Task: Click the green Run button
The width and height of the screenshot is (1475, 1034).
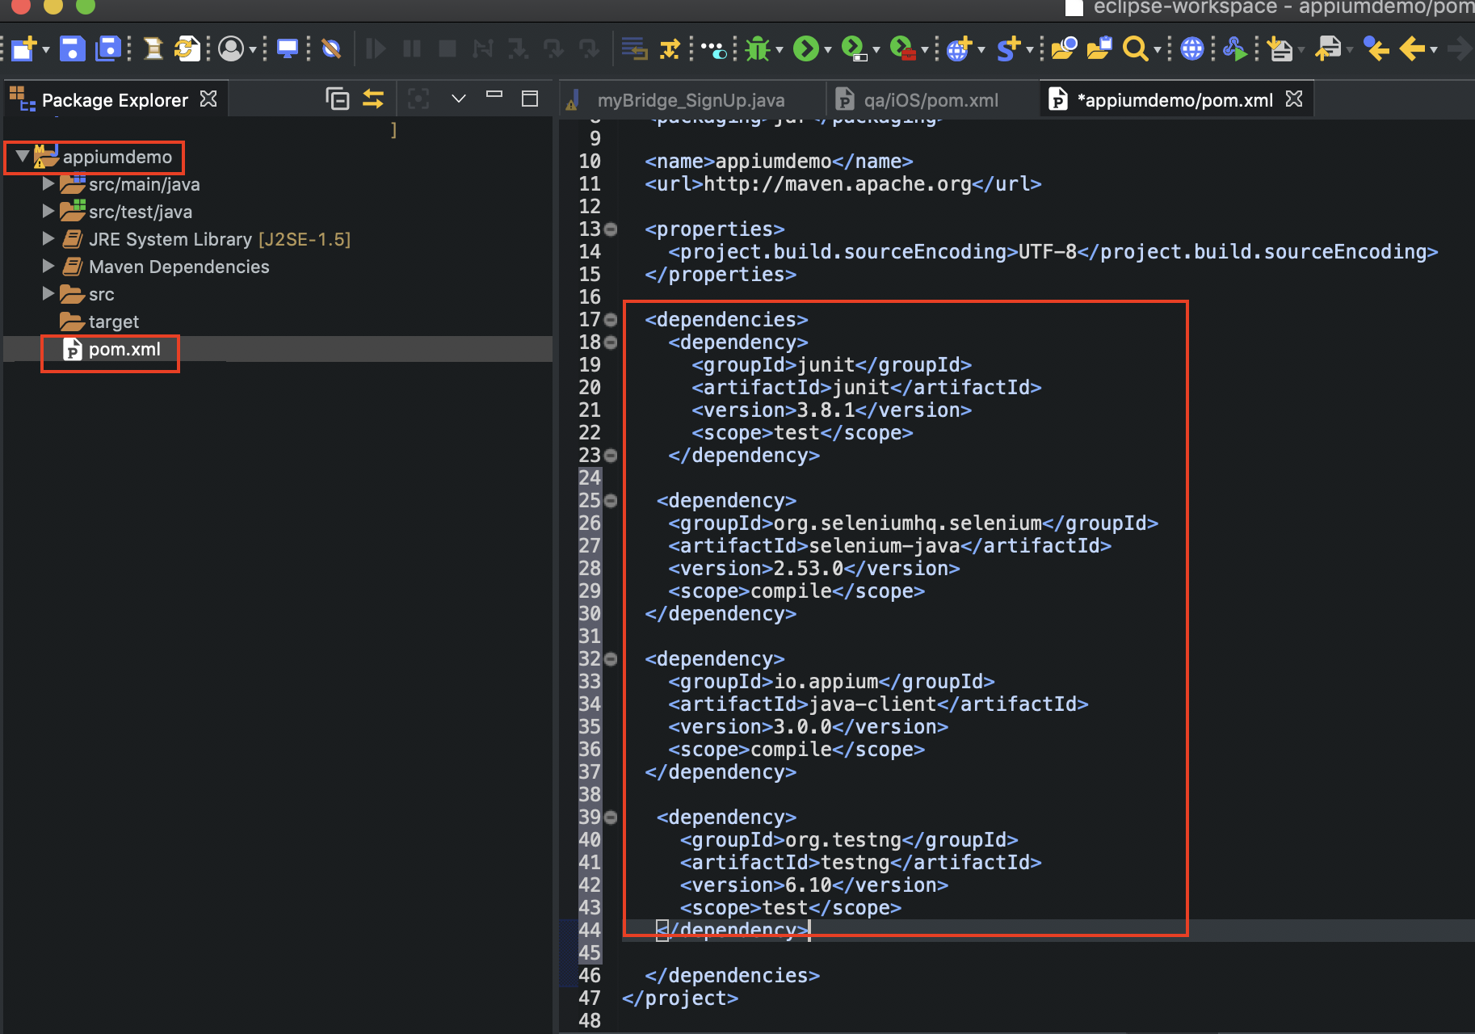Action: point(806,49)
